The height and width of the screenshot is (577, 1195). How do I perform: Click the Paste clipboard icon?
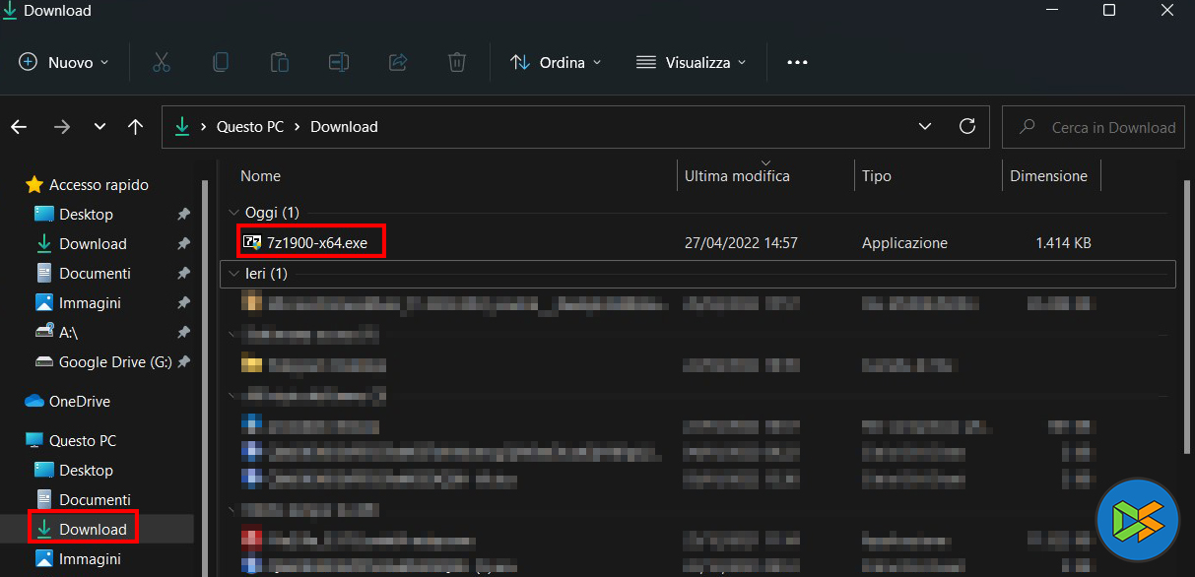[x=280, y=62]
